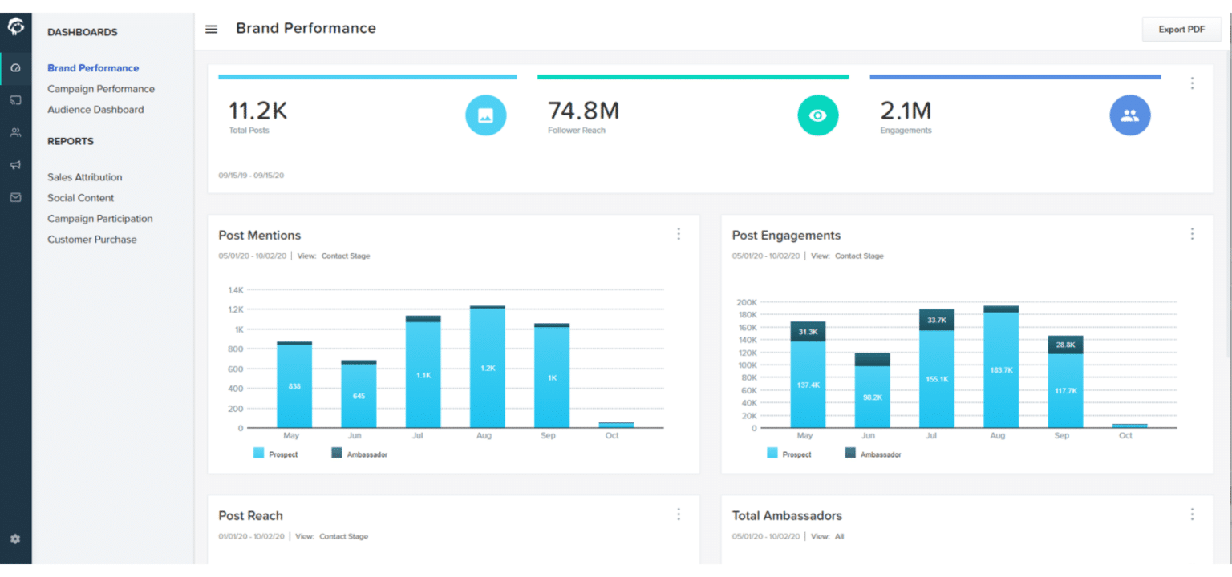Image resolution: width=1232 pixels, height=577 pixels.
Task: Open the Total Ambassadors options menu
Action: (1192, 514)
